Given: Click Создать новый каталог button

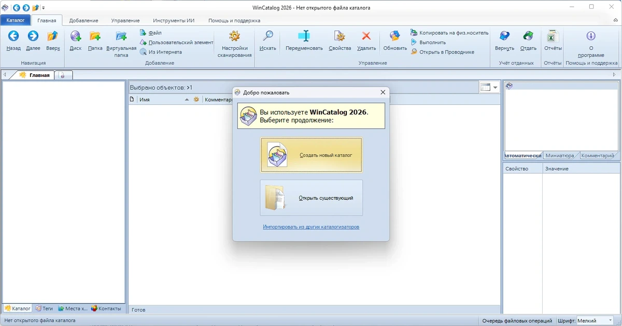Looking at the screenshot, I should point(311,155).
